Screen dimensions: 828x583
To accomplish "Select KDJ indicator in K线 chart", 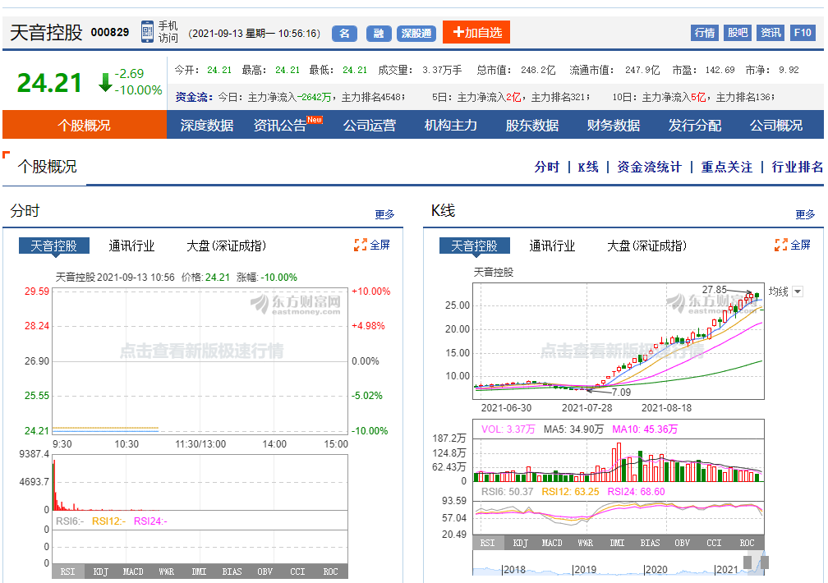I will pos(520,543).
